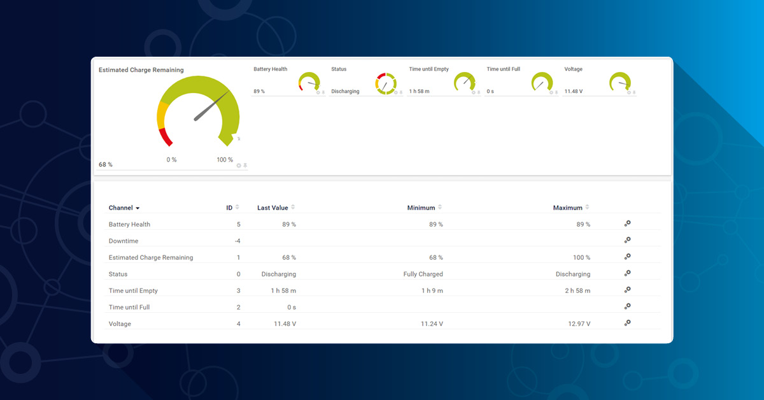The width and height of the screenshot is (764, 400).
Task: Toggle pin on the Status gauge
Action: [401, 92]
